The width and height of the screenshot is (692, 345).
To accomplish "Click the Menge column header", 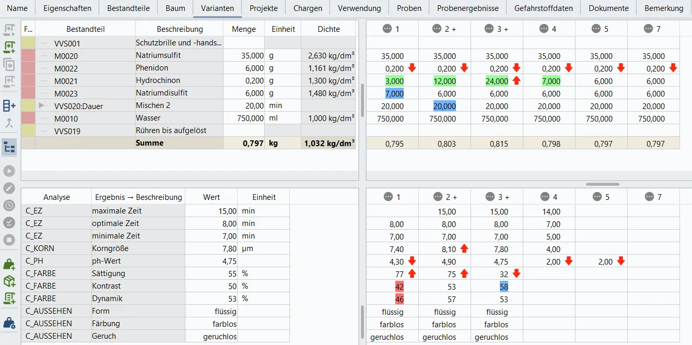I will point(244,29).
